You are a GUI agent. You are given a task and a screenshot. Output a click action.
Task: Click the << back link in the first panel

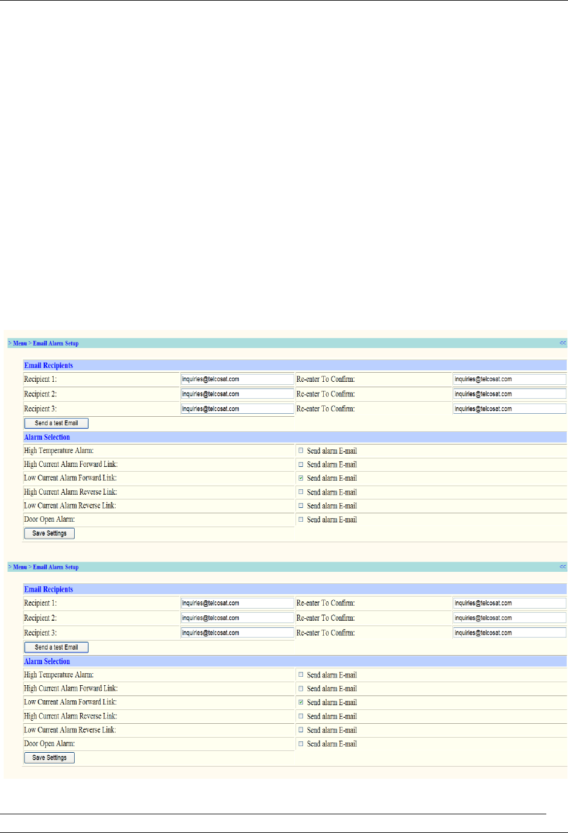(x=563, y=343)
